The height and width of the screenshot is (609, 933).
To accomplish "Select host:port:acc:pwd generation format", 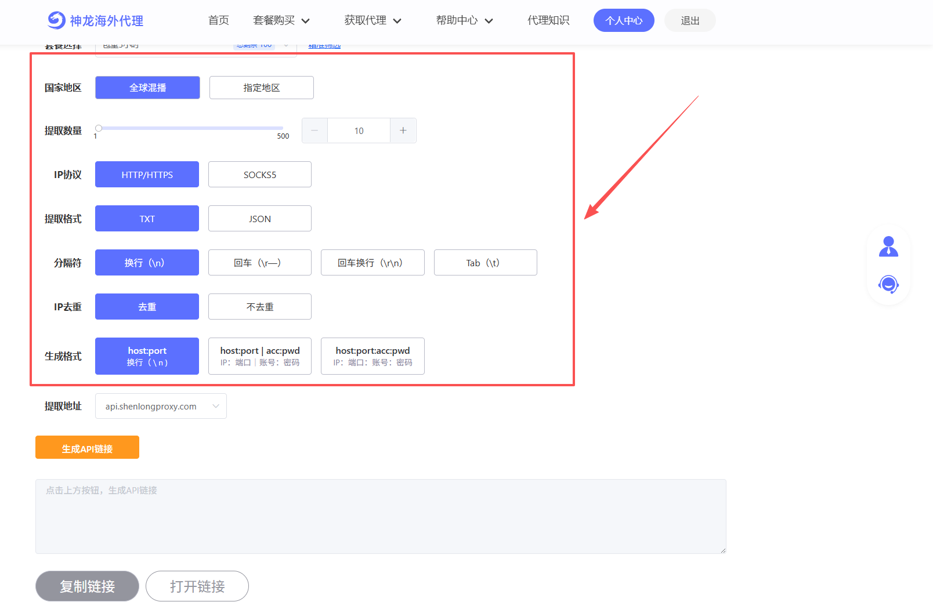I will coord(373,356).
